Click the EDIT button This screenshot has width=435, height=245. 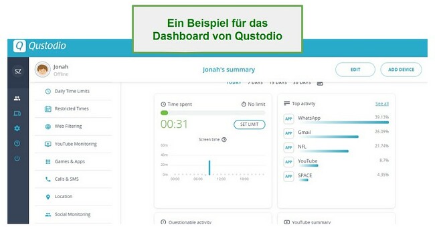tap(355, 70)
